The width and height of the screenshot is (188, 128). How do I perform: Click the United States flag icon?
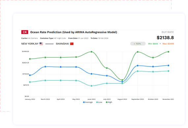41,44
